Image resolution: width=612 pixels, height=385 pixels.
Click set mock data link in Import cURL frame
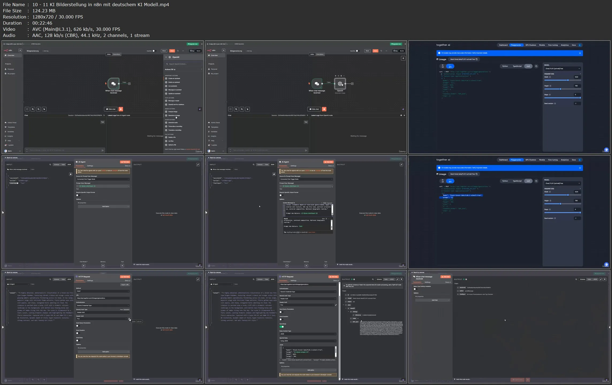[x=168, y=330]
